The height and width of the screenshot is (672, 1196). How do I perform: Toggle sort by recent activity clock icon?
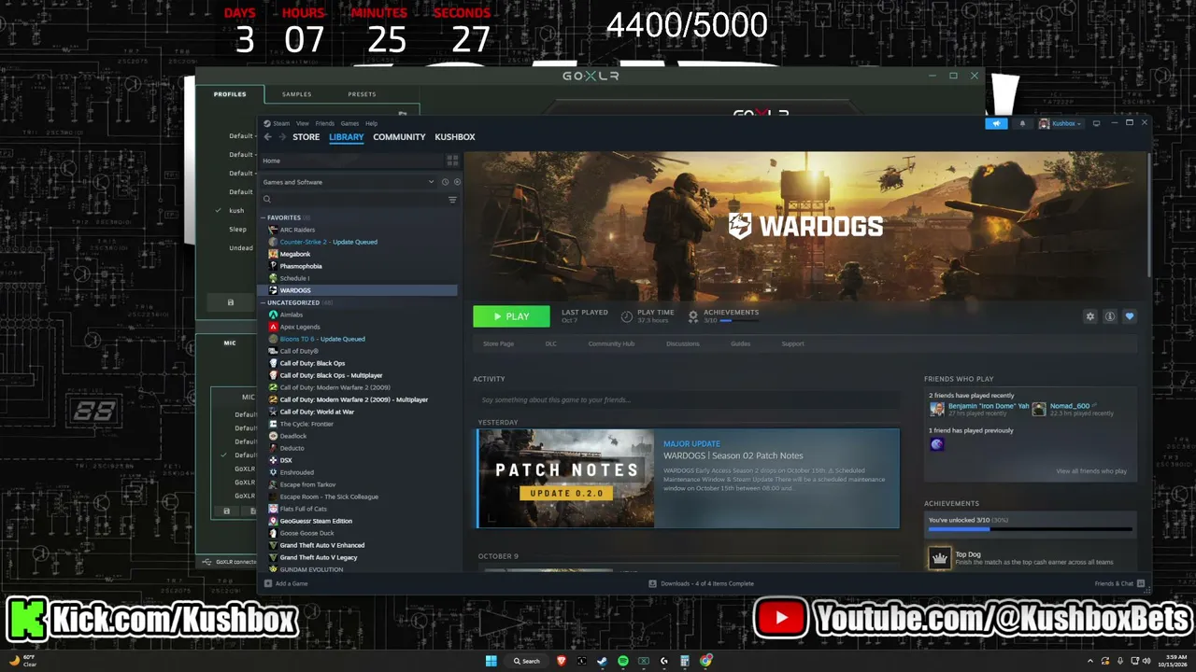446,182
